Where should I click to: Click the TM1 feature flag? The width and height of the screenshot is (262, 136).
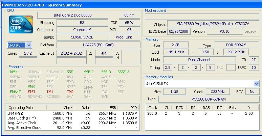point(50,92)
